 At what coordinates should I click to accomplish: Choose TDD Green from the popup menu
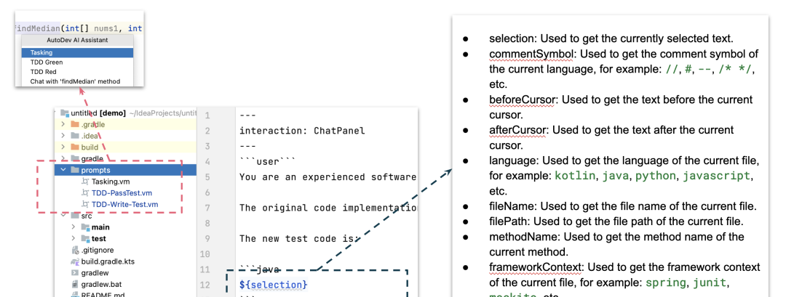tap(78, 62)
